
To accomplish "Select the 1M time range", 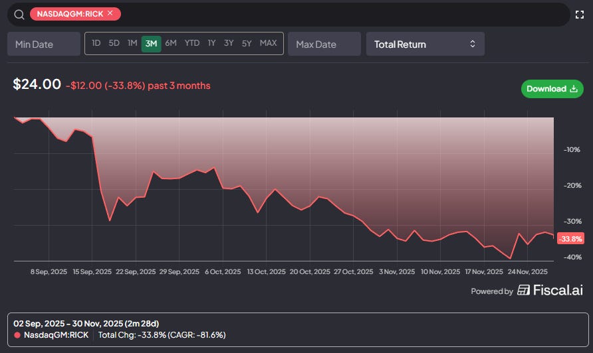I will [132, 43].
